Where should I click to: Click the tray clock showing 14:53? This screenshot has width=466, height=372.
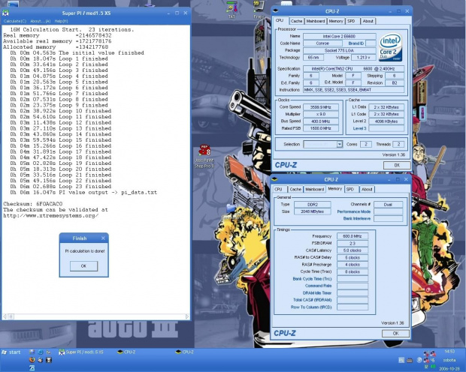(449, 352)
